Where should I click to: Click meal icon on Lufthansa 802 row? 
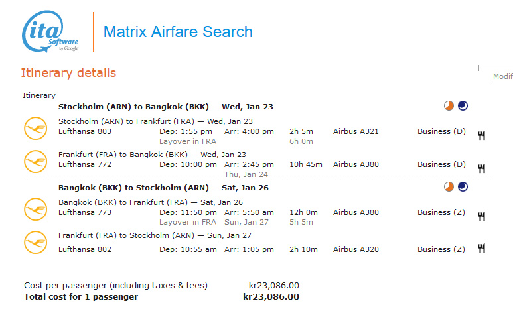point(482,249)
